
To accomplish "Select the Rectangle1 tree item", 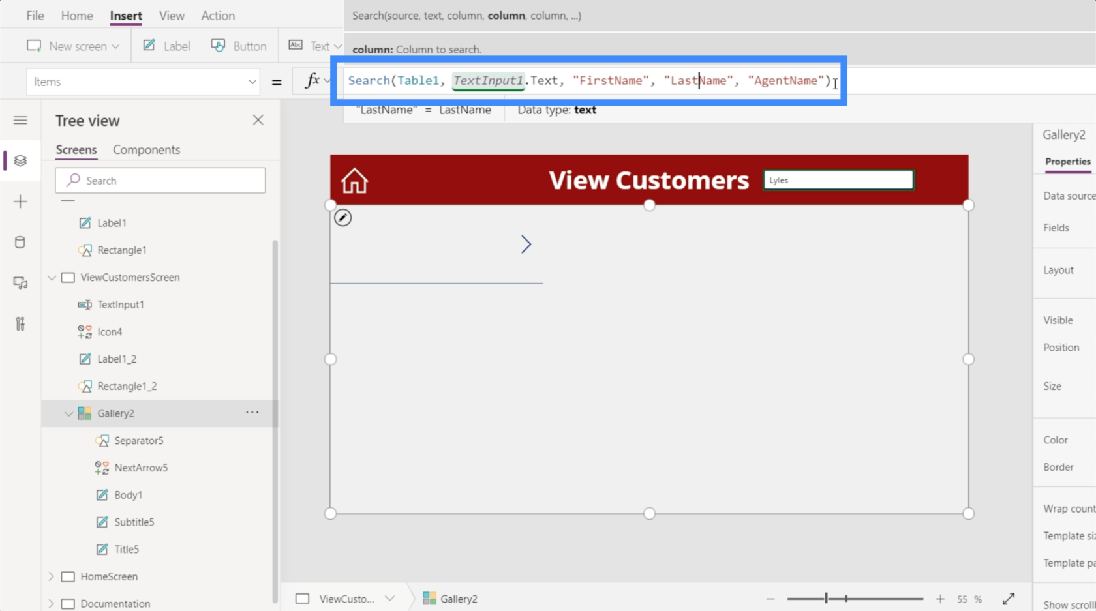I will [x=121, y=250].
